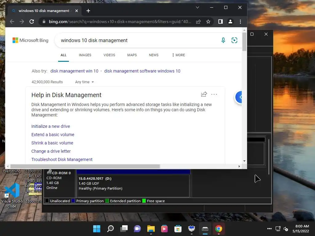The width and height of the screenshot is (315, 236).
Task: Open 'Shrink a basic volume' link
Action: point(52,143)
